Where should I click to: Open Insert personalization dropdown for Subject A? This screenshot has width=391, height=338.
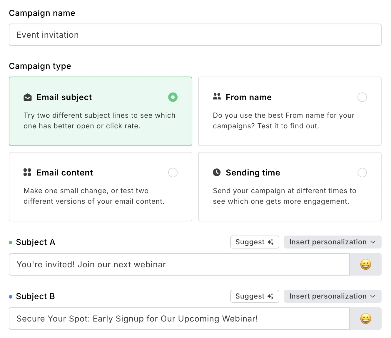332,242
